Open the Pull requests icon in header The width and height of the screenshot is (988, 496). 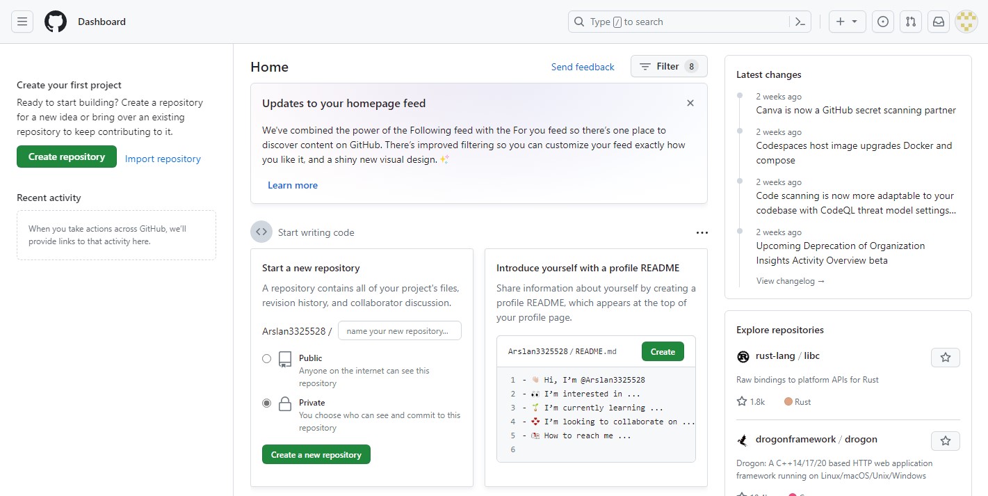click(x=911, y=22)
